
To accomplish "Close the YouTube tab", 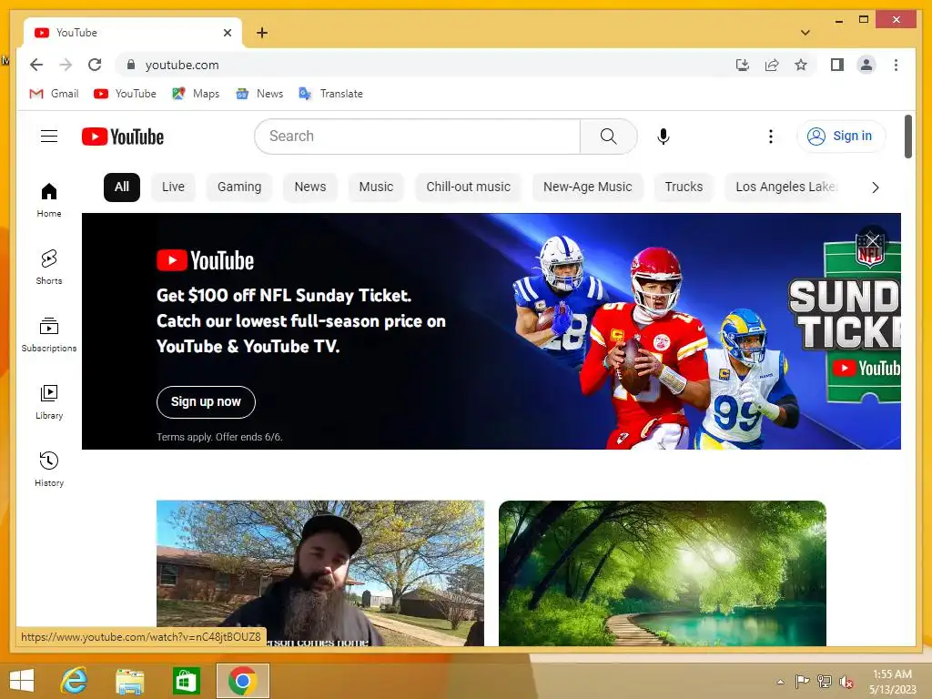I will pos(228,33).
